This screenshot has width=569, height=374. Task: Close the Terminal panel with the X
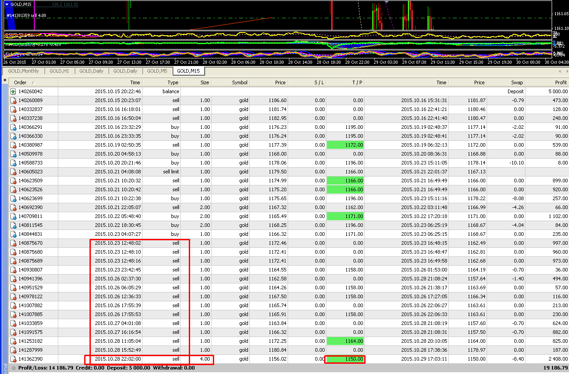4,81
